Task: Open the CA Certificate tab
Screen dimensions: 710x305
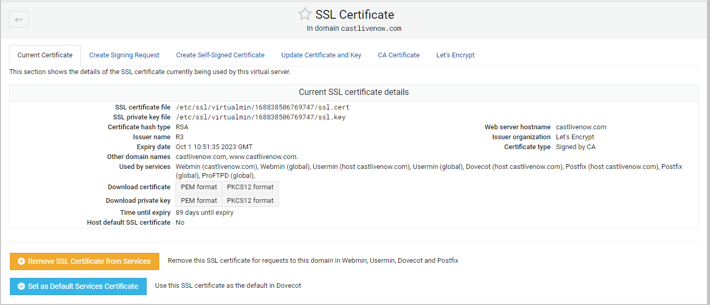Action: click(x=398, y=55)
